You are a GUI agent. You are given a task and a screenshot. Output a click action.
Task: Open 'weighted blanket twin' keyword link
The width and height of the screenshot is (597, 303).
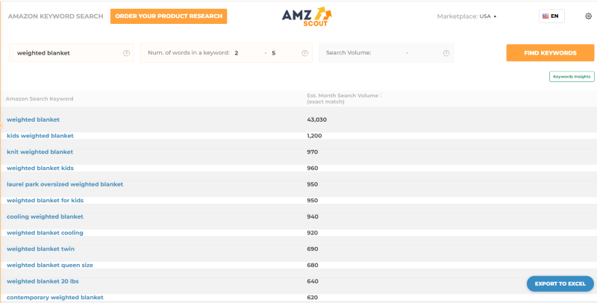40,249
